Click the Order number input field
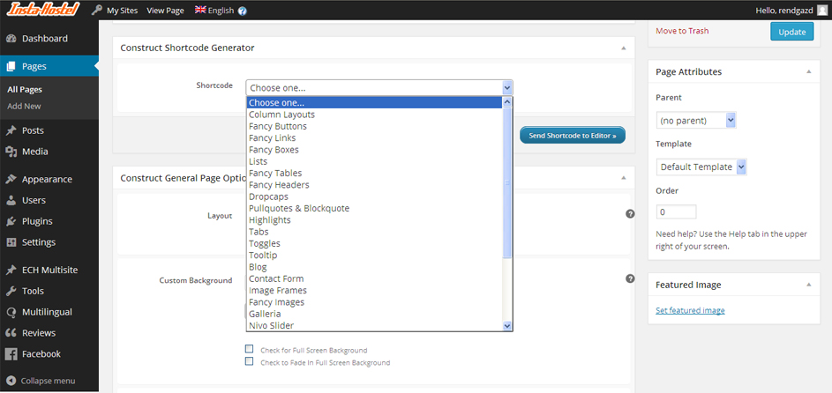 click(x=676, y=212)
